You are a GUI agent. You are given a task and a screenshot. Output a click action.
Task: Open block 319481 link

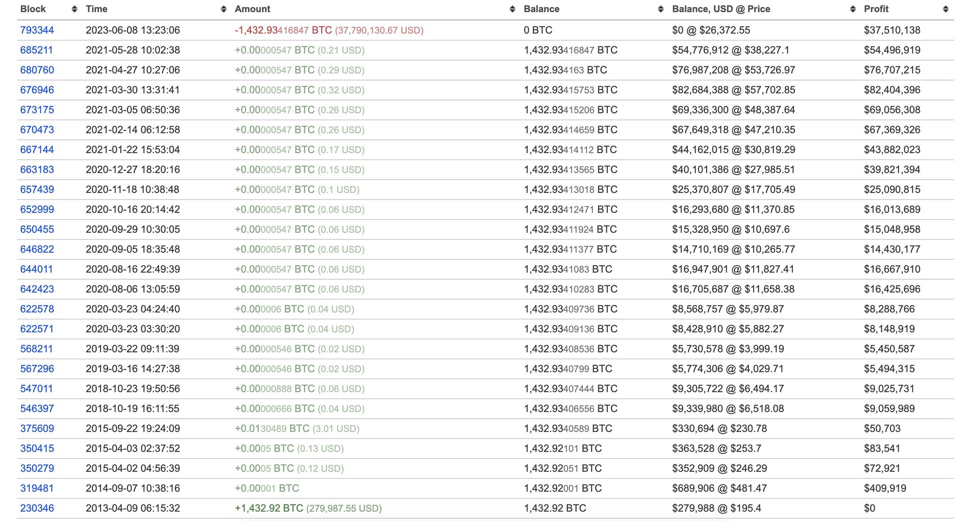click(37, 489)
